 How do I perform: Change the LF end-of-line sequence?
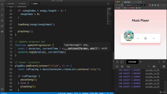click(80, 93)
